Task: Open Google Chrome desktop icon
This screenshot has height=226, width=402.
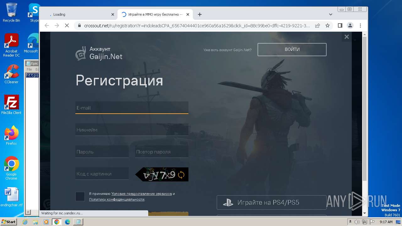Action: click(x=11, y=168)
